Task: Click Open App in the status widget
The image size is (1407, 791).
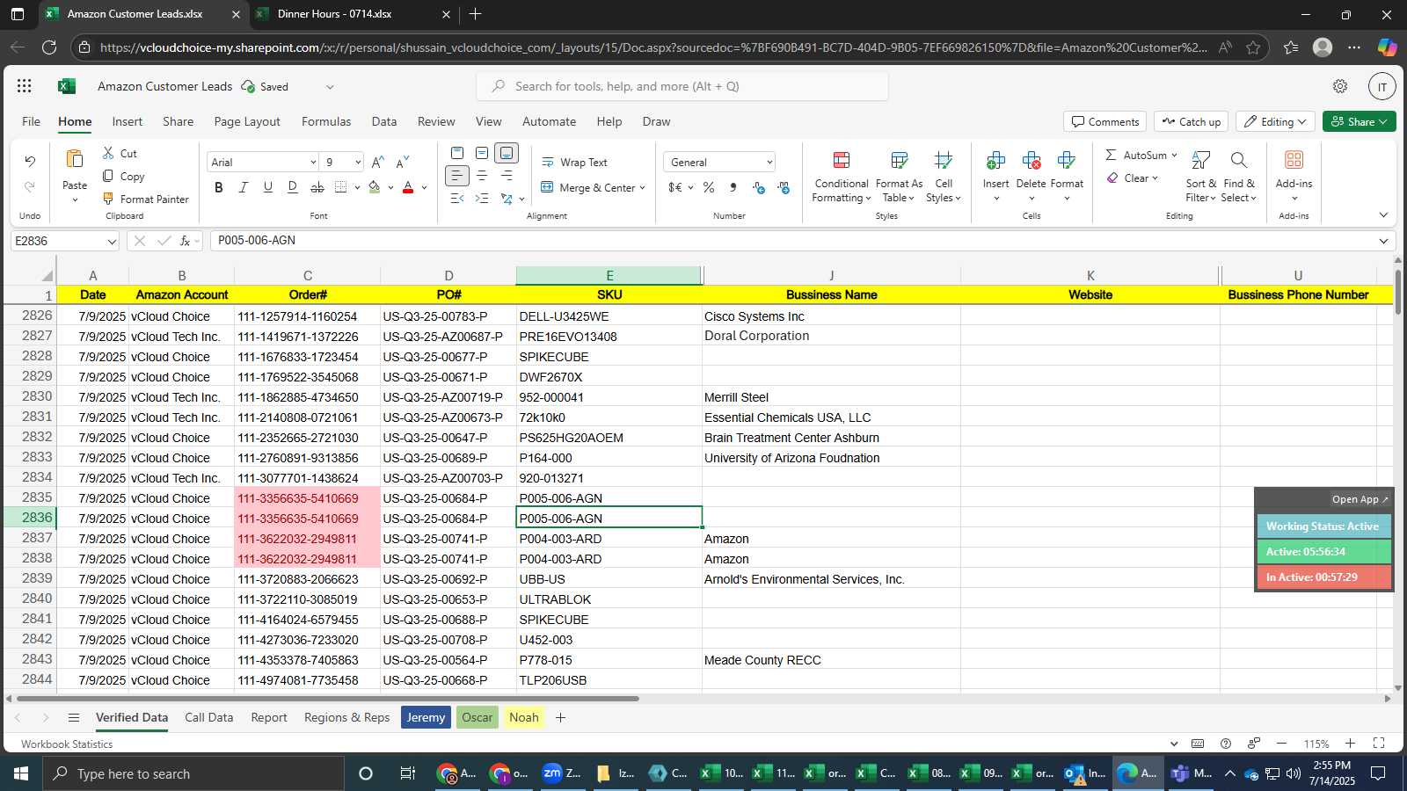Action: [1360, 499]
